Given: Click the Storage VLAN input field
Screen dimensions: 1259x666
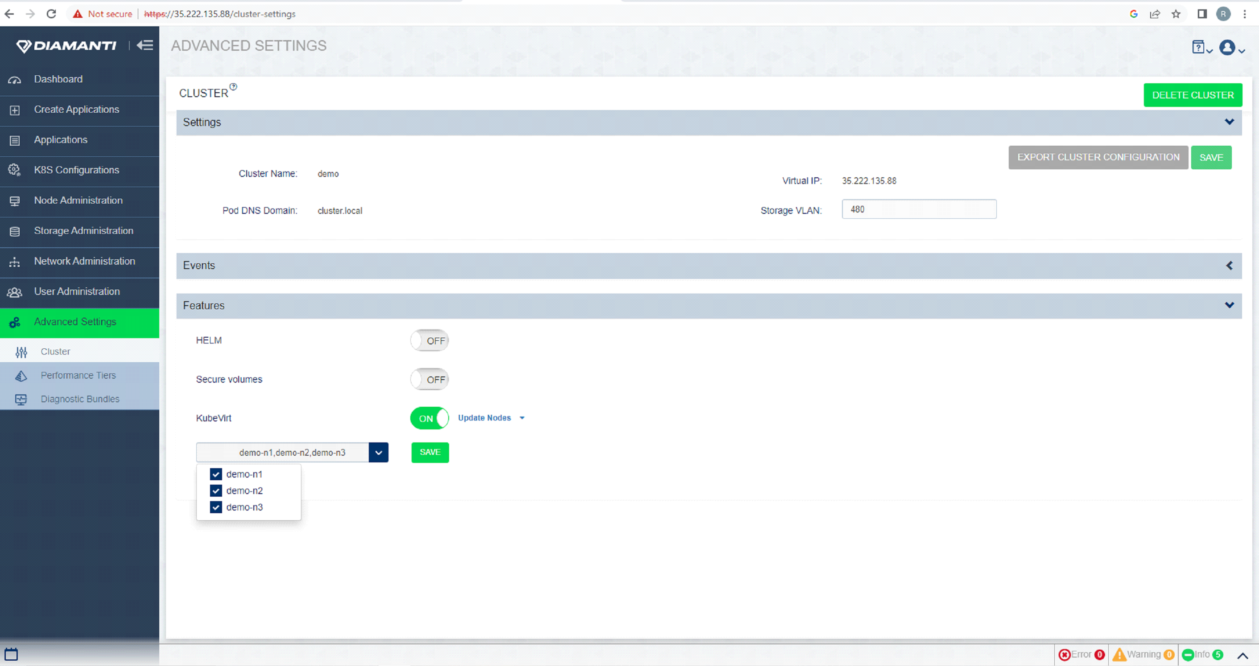Looking at the screenshot, I should click(x=918, y=209).
